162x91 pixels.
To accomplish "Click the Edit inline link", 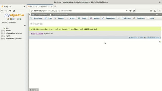I will point(134,38).
